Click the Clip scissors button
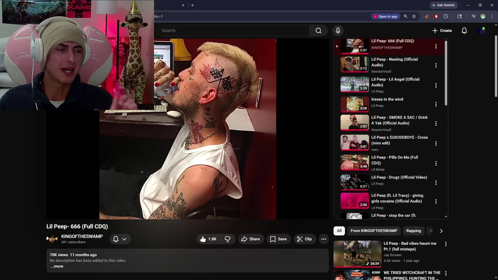 pyautogui.click(x=304, y=239)
